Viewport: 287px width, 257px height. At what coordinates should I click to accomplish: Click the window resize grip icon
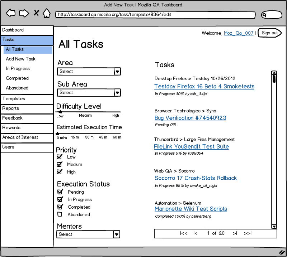click(282, 252)
